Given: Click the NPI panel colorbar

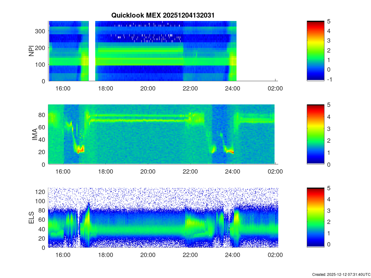Looking at the screenshot, I should pyautogui.click(x=315, y=51).
